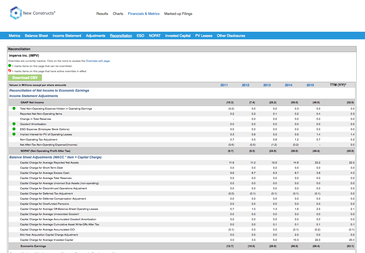Open Marked-up Filings page
This screenshot has height=253, width=365.
pos(178,14)
